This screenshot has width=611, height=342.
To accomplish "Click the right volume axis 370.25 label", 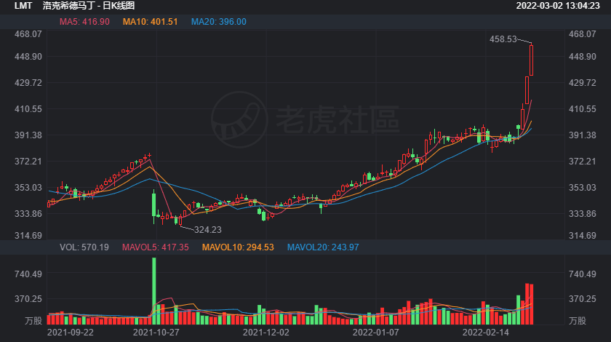I will 582,299.
